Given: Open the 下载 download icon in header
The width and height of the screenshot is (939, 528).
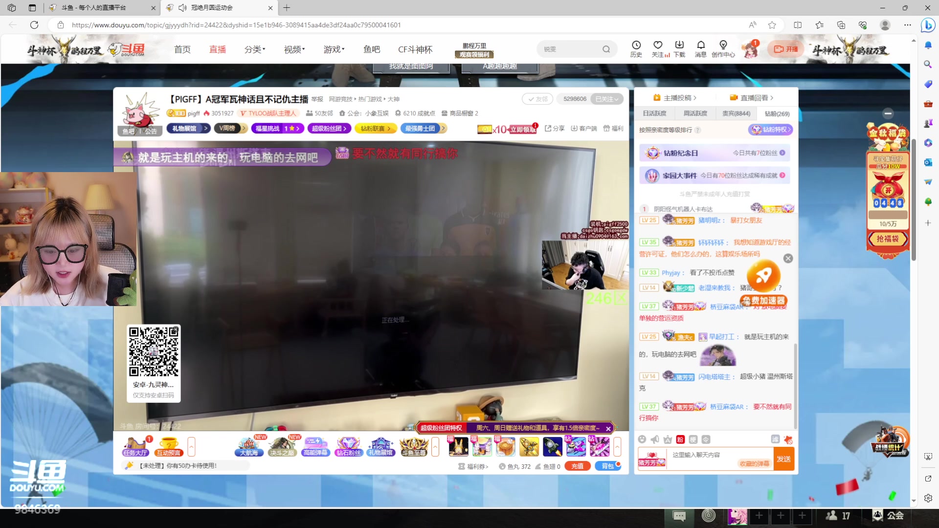Looking at the screenshot, I should pos(679,48).
